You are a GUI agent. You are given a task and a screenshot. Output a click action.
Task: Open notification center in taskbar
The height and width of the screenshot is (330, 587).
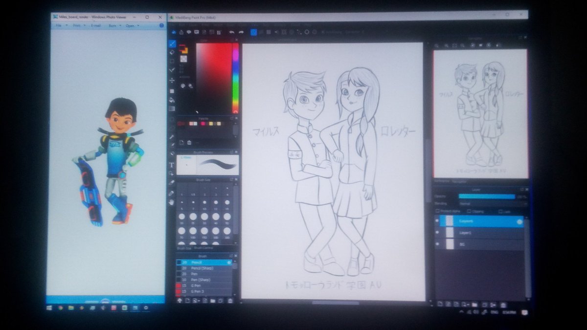point(524,312)
